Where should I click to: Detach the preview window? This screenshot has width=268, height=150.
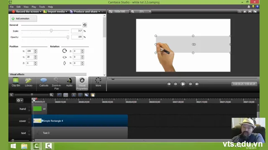coord(255,11)
